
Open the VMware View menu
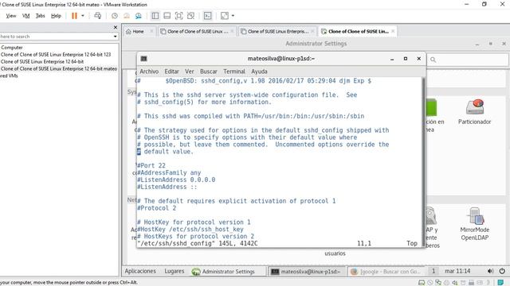(10, 16)
